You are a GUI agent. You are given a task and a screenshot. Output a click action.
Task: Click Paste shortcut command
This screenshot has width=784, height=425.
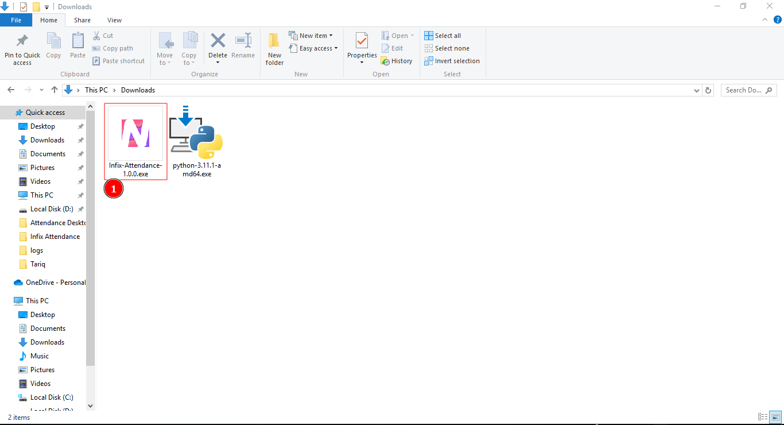(119, 61)
